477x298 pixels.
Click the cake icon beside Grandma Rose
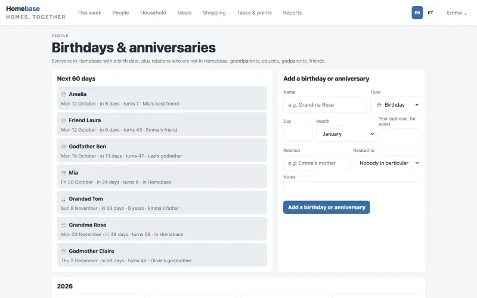point(64,225)
